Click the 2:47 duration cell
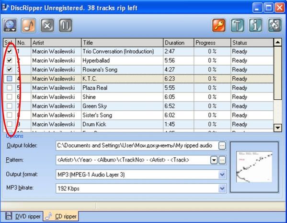The image size is (287, 223). pyautogui.click(x=178, y=51)
